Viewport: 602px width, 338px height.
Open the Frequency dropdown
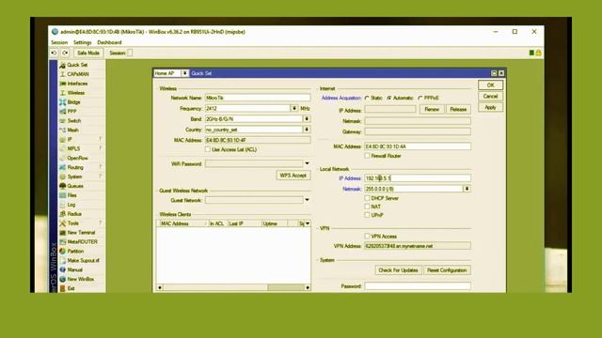pos(294,109)
